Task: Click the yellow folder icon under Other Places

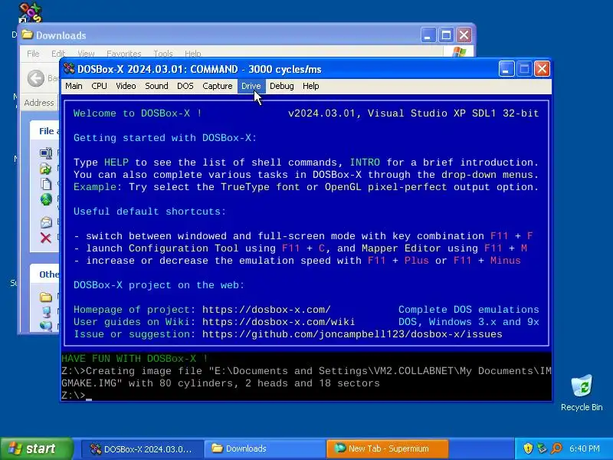Action: pos(46,297)
